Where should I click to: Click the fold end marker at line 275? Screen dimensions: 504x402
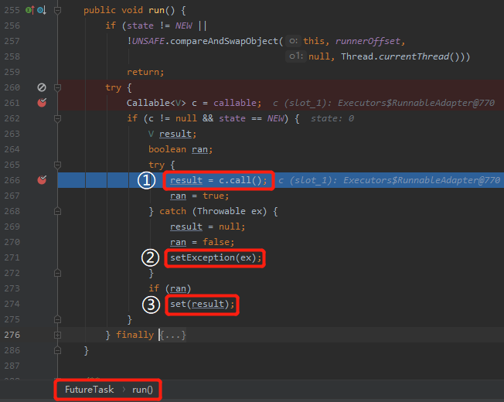[x=57, y=319]
